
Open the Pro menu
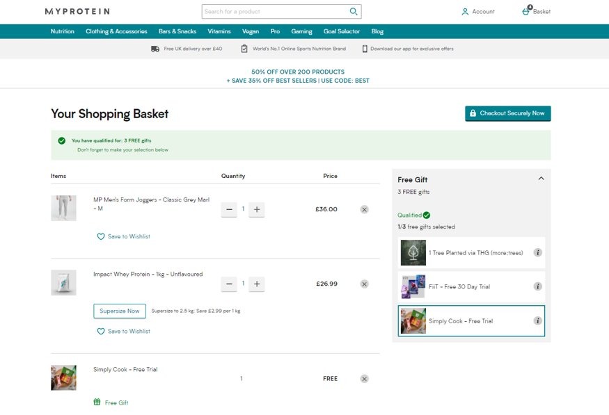pos(275,31)
